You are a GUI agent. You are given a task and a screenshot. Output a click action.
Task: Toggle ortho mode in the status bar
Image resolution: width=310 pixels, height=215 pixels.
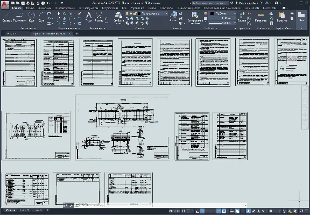[x=197, y=211]
